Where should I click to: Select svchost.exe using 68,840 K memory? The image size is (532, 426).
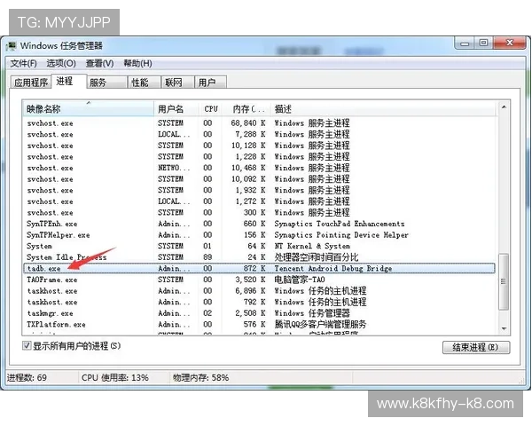coord(259,123)
